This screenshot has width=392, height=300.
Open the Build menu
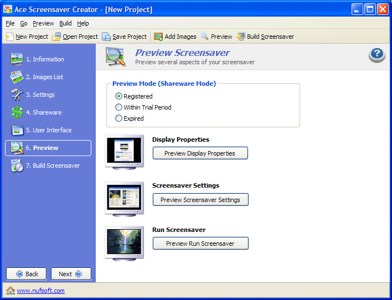(x=65, y=23)
